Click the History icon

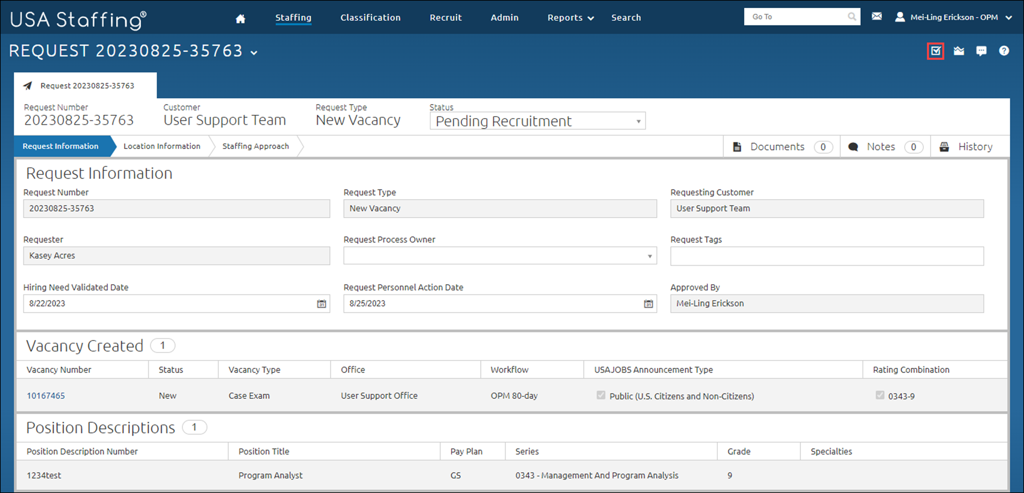tap(944, 147)
